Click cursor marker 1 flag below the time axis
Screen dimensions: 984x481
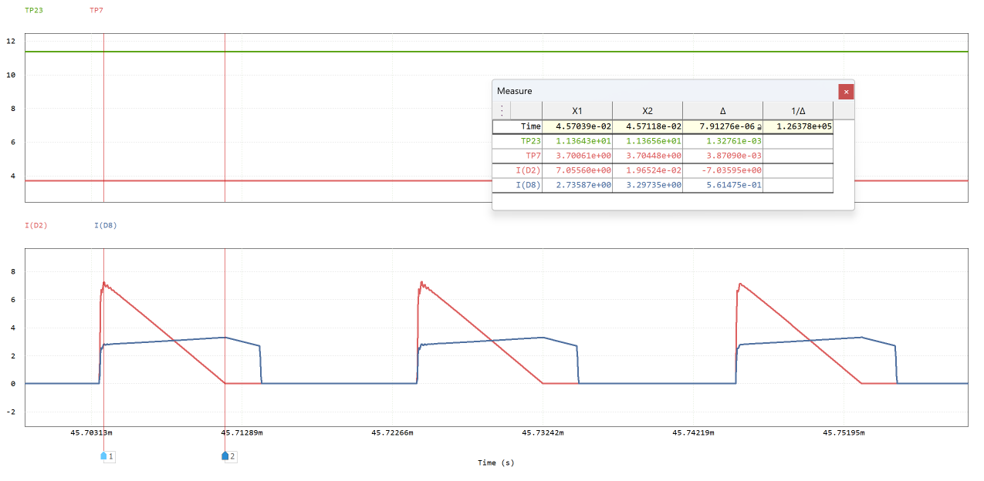pos(106,456)
